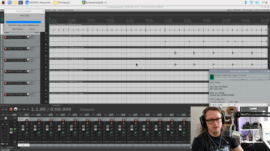
Task: Go to project end in transport
Action: click(x=6, y=109)
